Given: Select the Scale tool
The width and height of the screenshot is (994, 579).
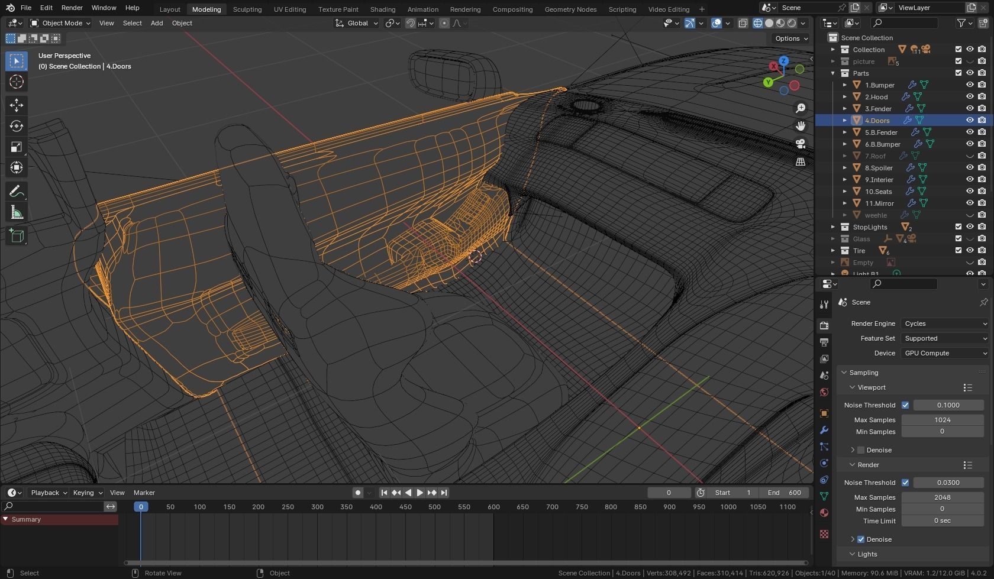Looking at the screenshot, I should click(x=17, y=147).
